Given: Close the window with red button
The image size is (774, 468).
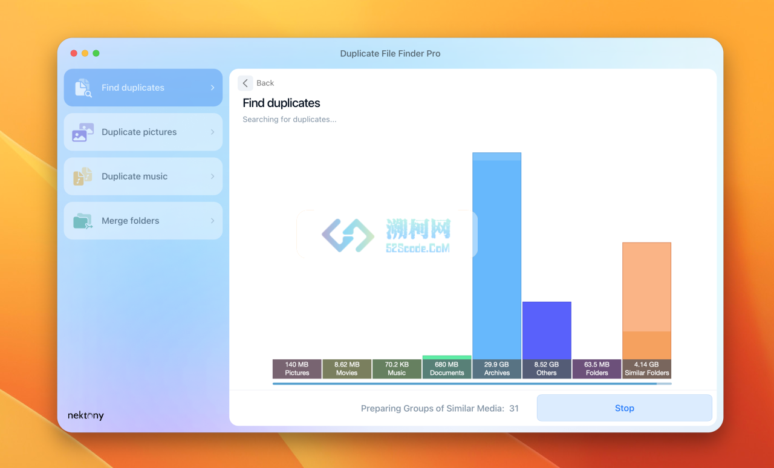Looking at the screenshot, I should click(x=74, y=53).
